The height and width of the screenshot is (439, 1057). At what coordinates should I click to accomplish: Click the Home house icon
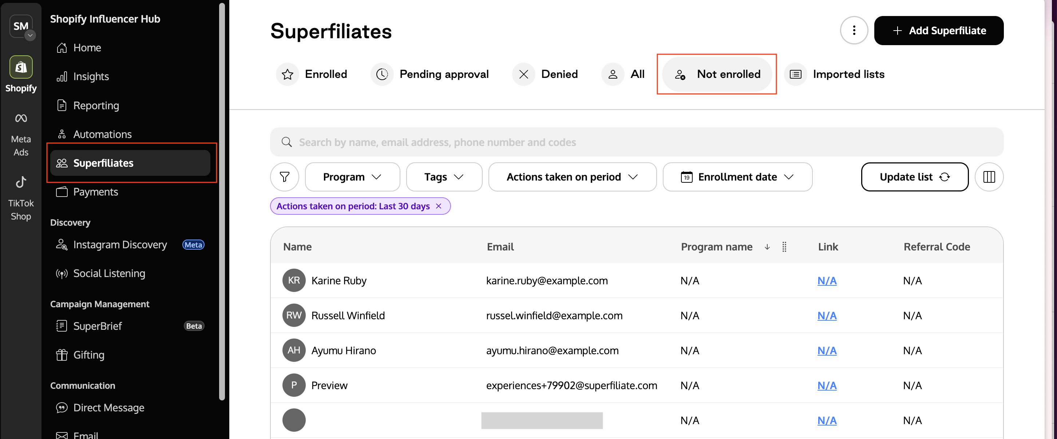(62, 48)
